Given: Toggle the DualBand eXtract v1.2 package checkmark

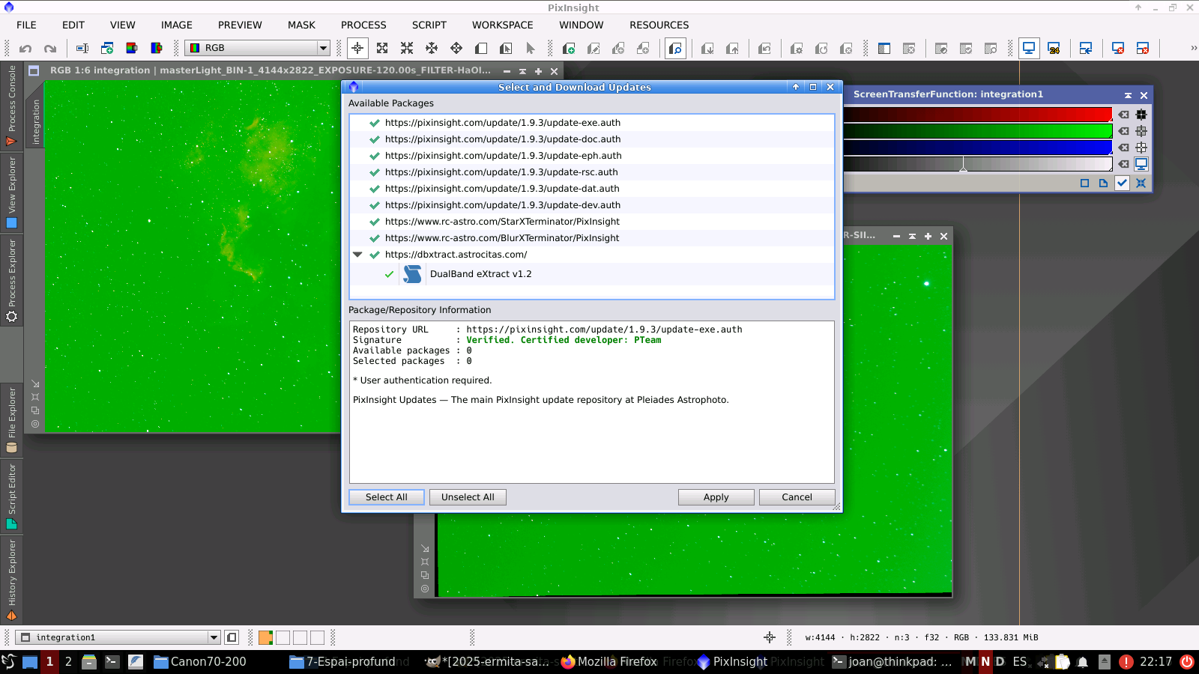Looking at the screenshot, I should (389, 274).
